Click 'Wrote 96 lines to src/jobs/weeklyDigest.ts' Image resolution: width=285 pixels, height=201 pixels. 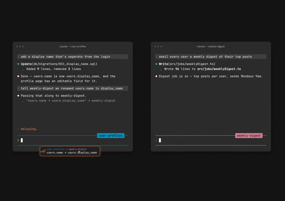point(202,69)
